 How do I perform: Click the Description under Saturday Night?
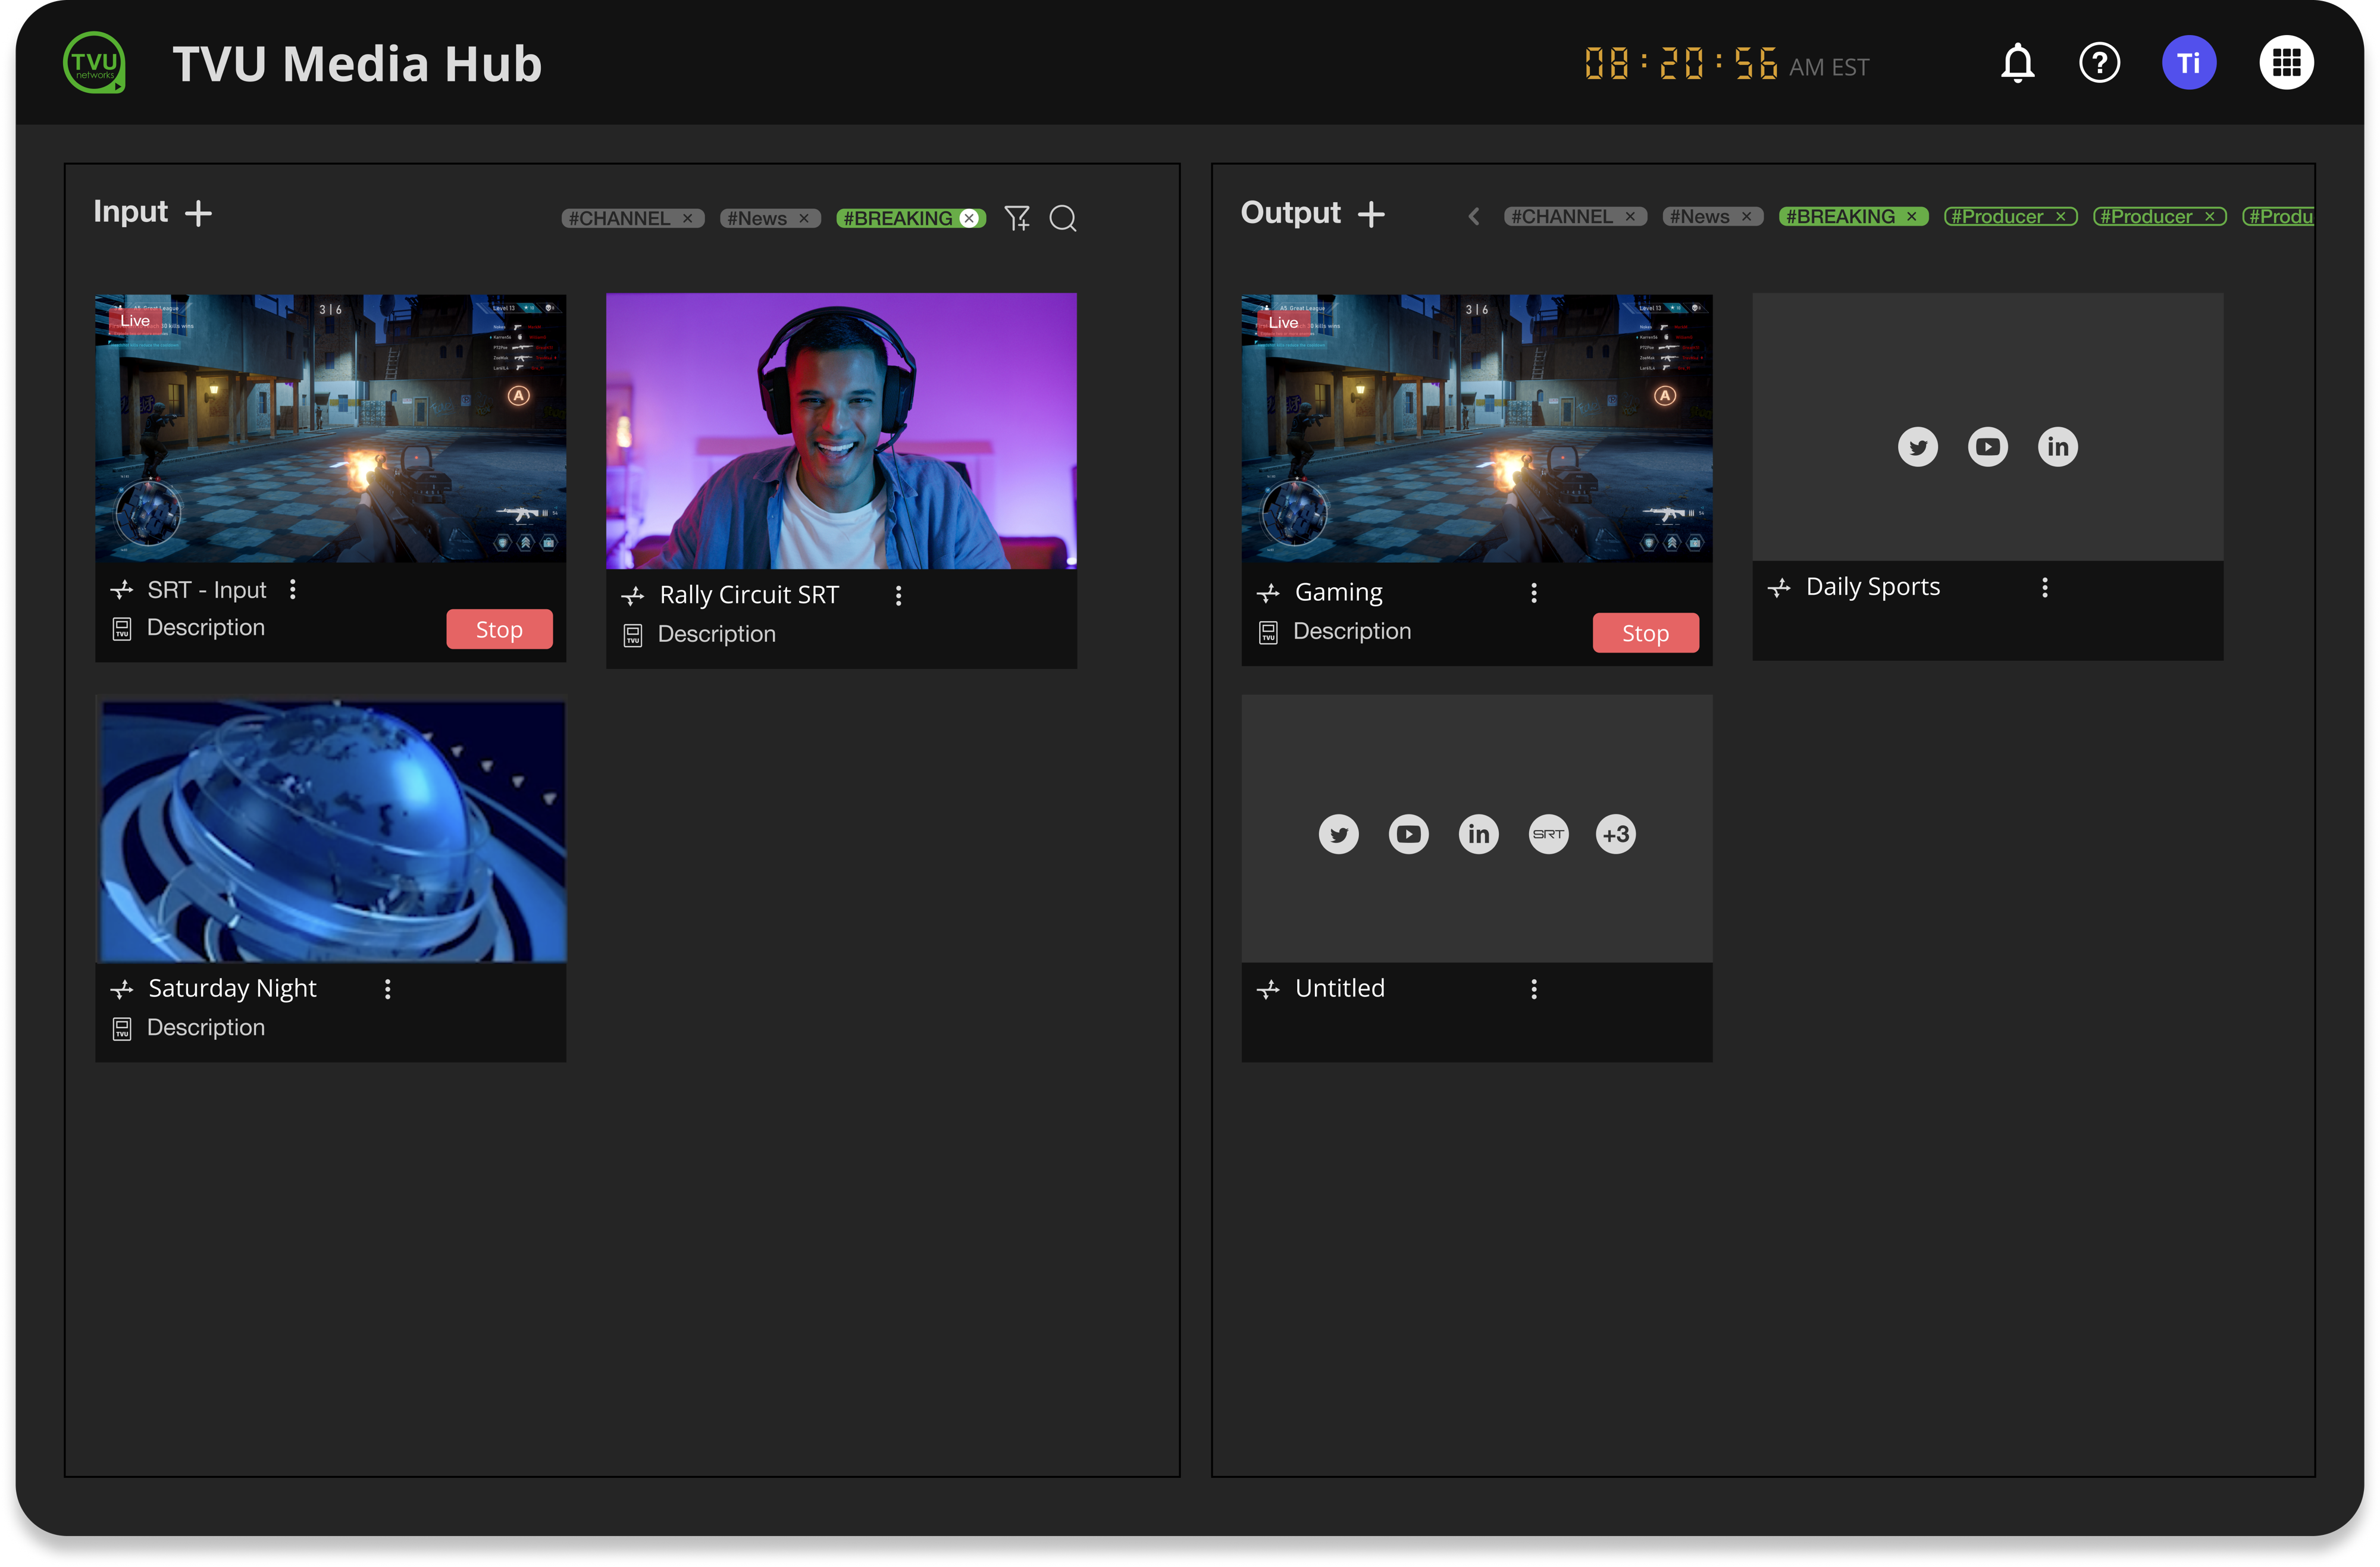click(206, 1027)
